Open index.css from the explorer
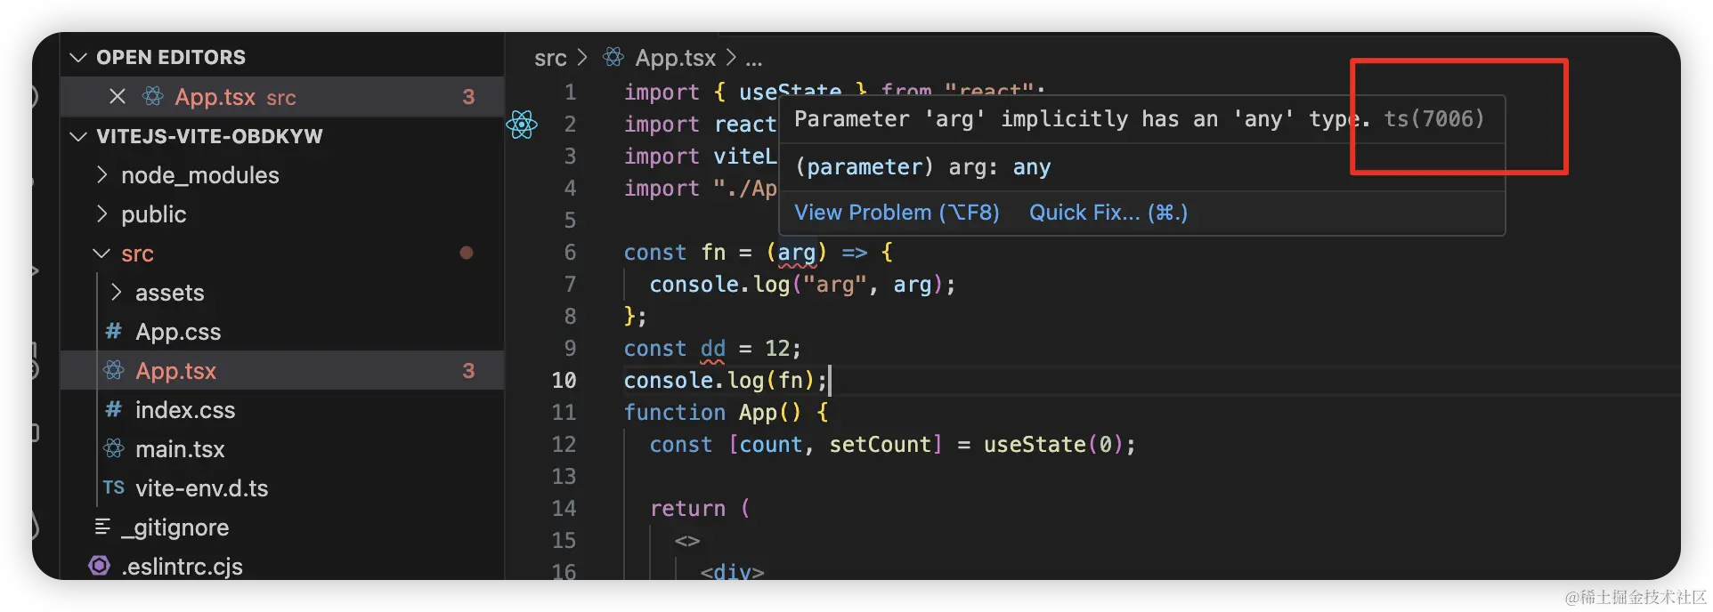Screen dimensions: 1713x612 185,410
